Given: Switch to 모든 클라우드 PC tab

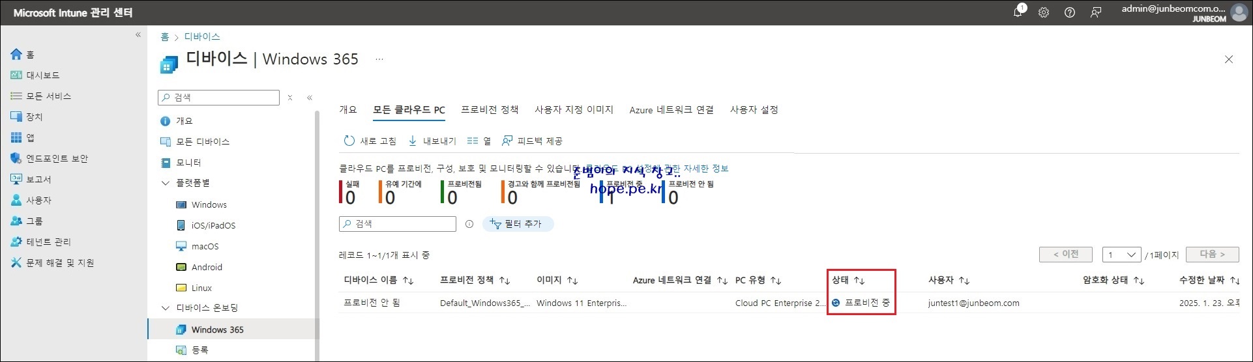Looking at the screenshot, I should [x=409, y=110].
